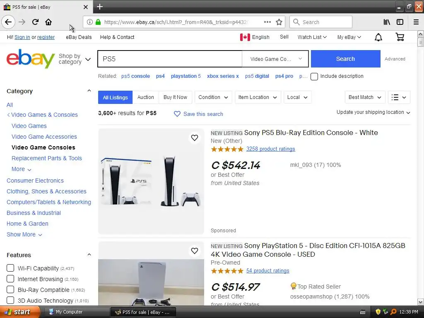The height and width of the screenshot is (318, 424).
Task: Enable Blu-Ray Compatible filter
Action: tap(10, 289)
